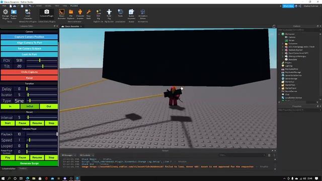Select Lighting in Explorer tree
322x181 pixels.
pos(288,66)
